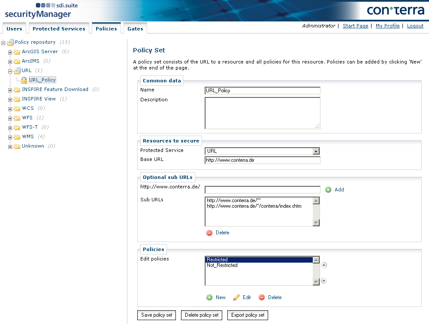Collapse the URL folder in policy tree

click(10, 71)
